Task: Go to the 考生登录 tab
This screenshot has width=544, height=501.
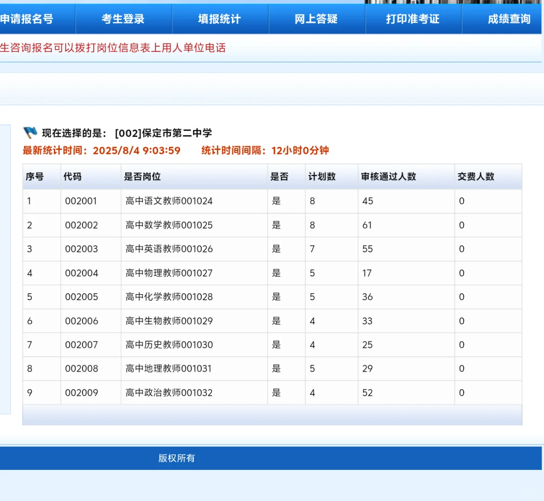Action: pos(123,19)
